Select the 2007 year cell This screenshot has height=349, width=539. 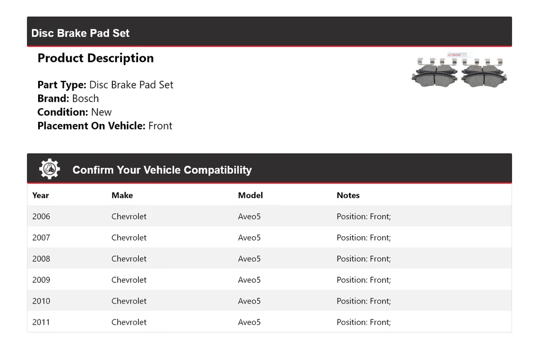(x=41, y=237)
